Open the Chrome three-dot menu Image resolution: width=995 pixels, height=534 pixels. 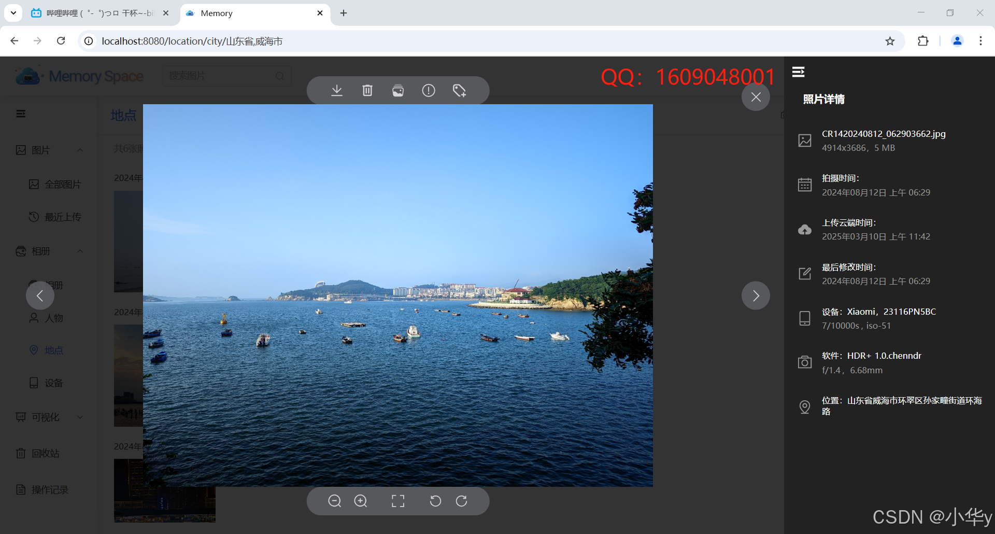tap(980, 41)
